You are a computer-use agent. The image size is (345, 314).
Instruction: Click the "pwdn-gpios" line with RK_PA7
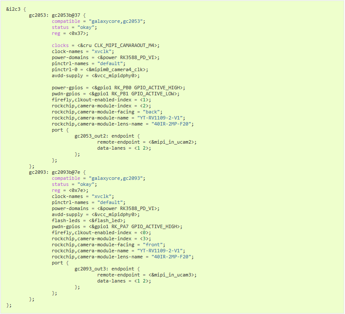tap(117, 226)
